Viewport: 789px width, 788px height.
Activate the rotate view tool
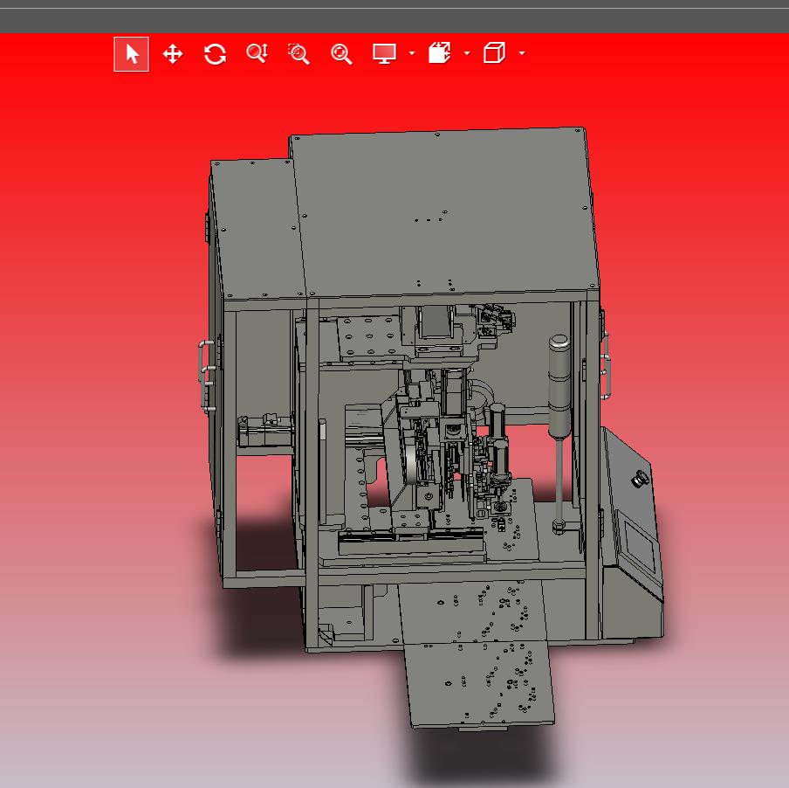click(215, 54)
